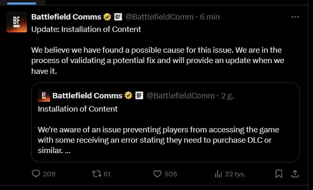313x190 pixels.
Task: Open the "6 min" timestamp link
Action: (210, 17)
